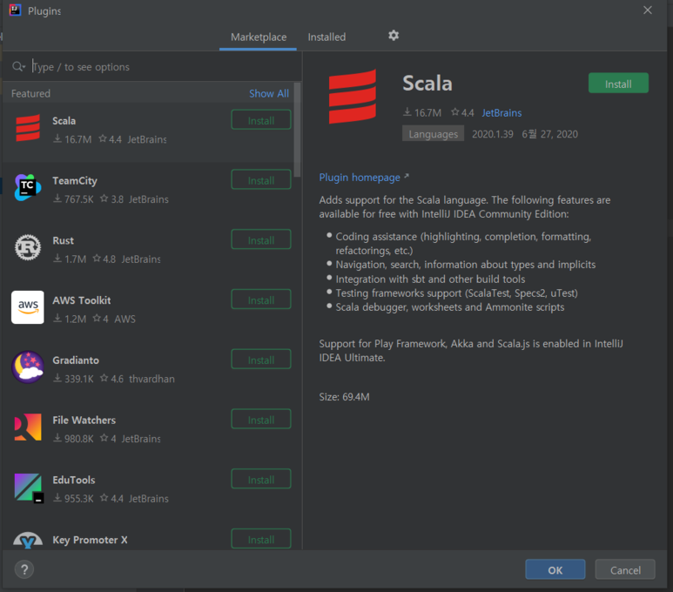Click the File Watchers icon
The width and height of the screenshot is (673, 592).
[28, 427]
